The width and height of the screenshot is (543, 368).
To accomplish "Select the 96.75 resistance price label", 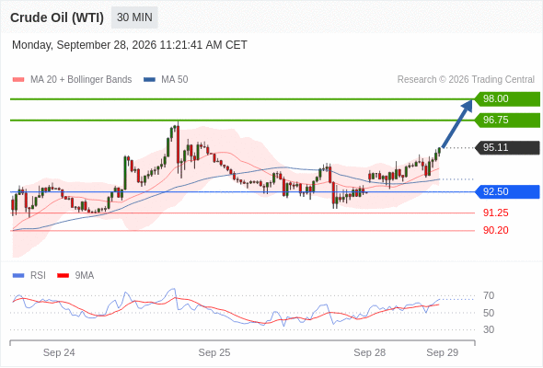I will 507,121.
